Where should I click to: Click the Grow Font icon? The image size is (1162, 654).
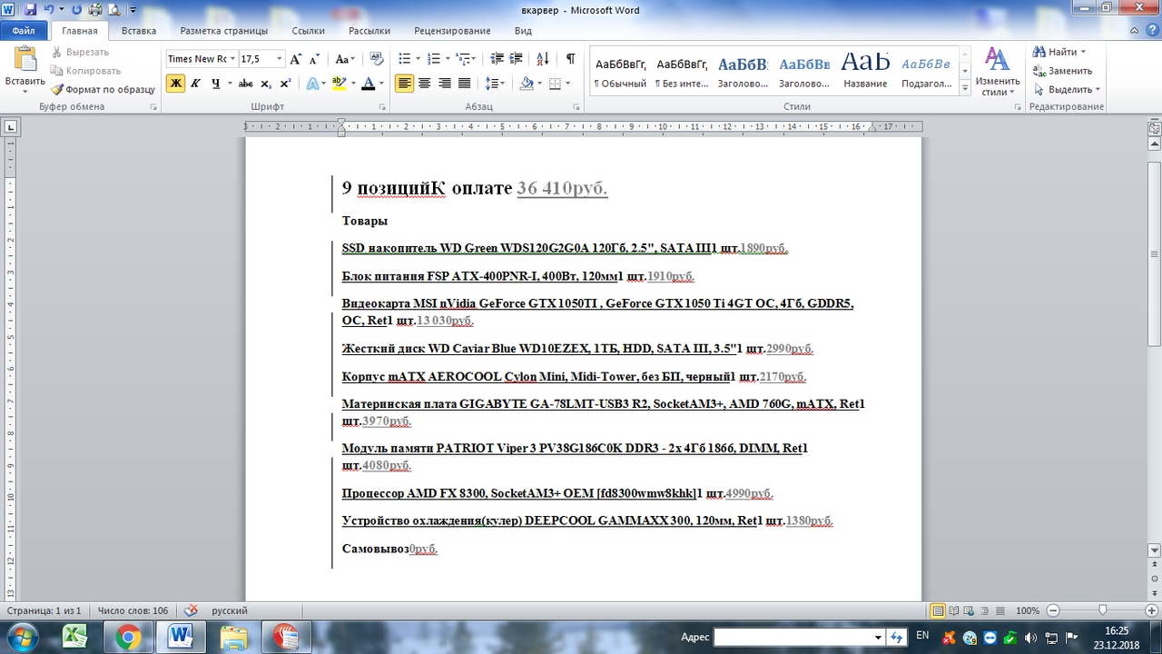(296, 59)
